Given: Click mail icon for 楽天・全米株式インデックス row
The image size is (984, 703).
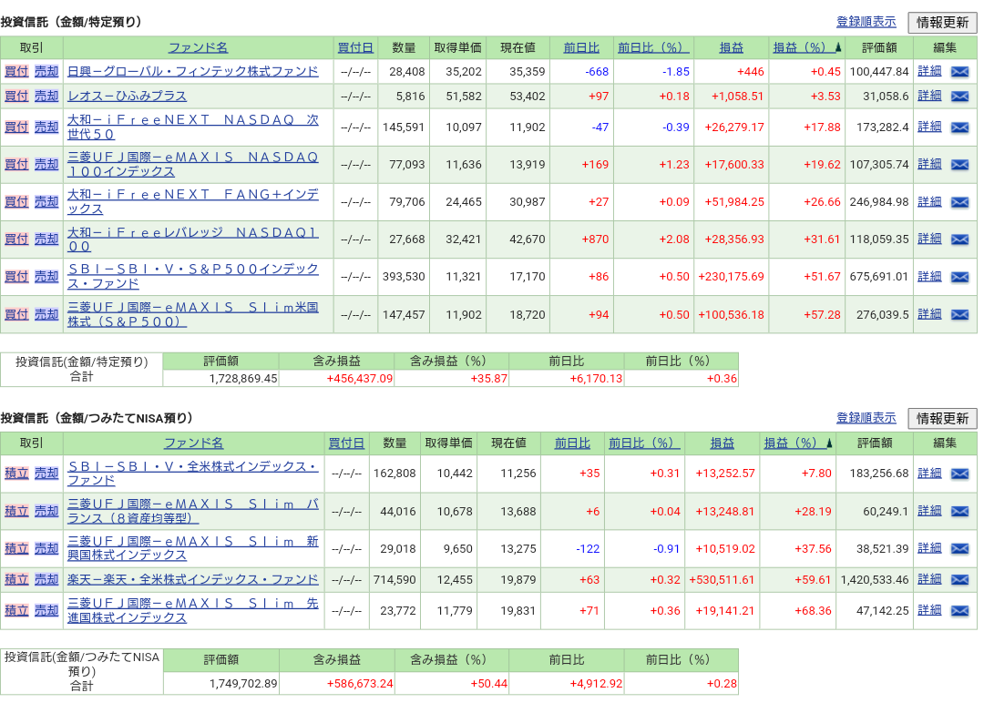Looking at the screenshot, I should click(x=959, y=579).
